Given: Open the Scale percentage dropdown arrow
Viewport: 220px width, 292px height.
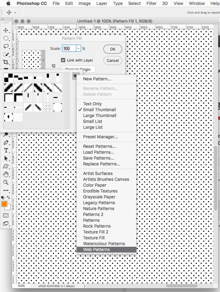Looking at the screenshot, I should [78, 48].
